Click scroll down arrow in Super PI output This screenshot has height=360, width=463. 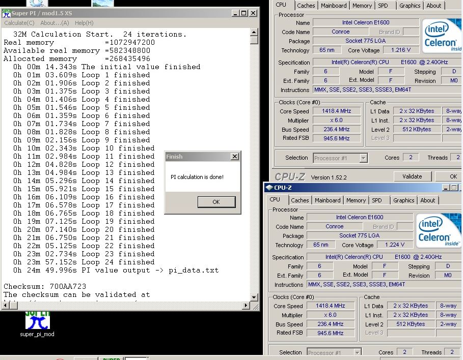[254, 297]
